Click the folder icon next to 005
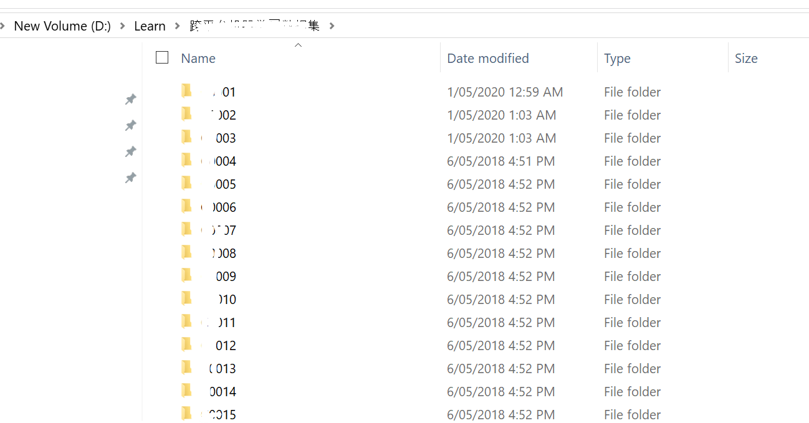809x423 pixels. 187,184
